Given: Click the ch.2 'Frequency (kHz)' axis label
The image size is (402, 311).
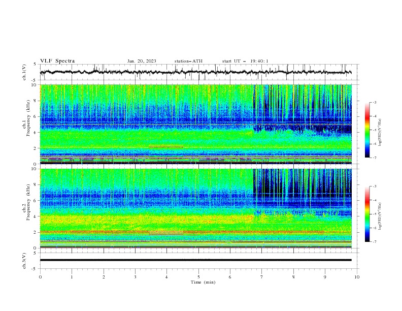Looking at the screenshot, I should (28, 202).
